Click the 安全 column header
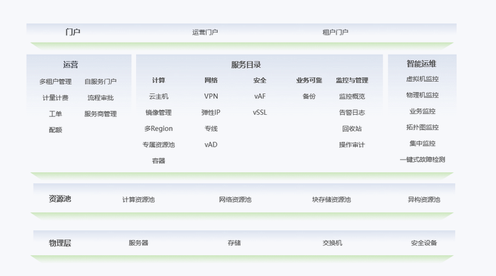 (260, 80)
